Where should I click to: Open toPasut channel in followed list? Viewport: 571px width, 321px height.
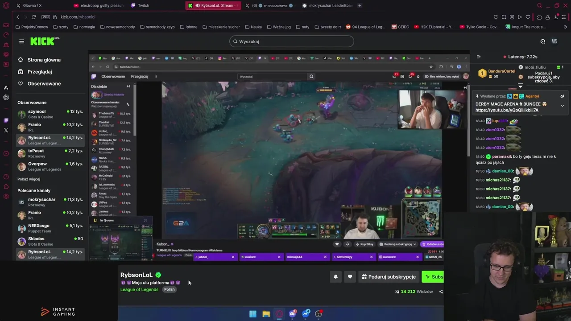50,153
